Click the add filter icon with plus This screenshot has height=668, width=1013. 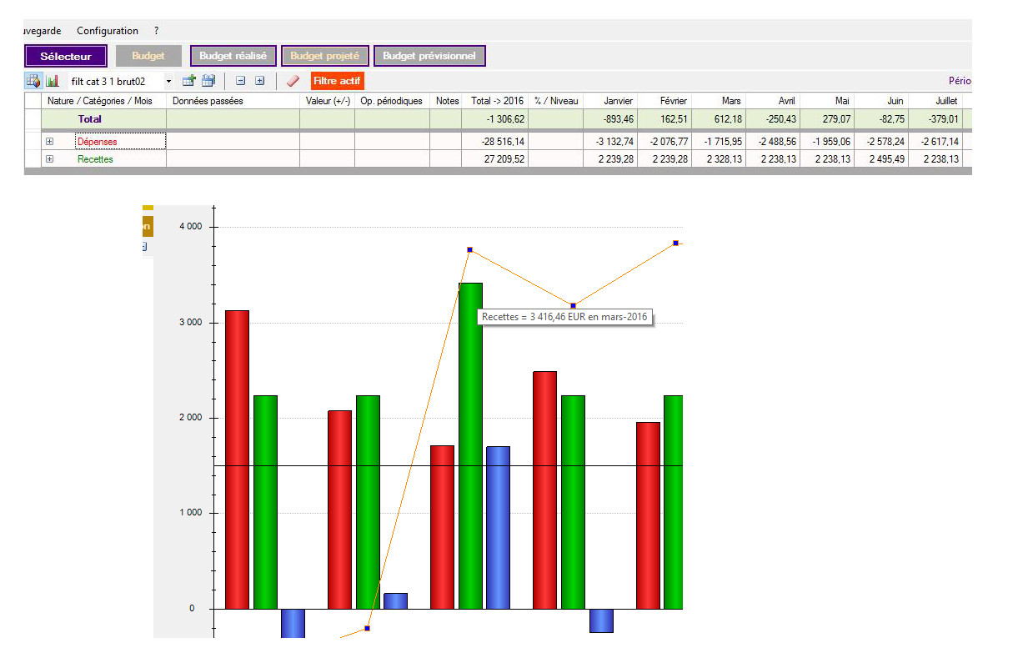coord(189,81)
